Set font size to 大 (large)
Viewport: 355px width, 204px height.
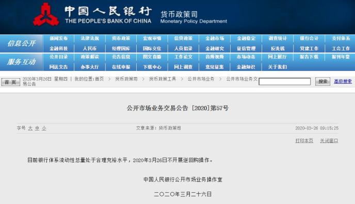coord(30,128)
